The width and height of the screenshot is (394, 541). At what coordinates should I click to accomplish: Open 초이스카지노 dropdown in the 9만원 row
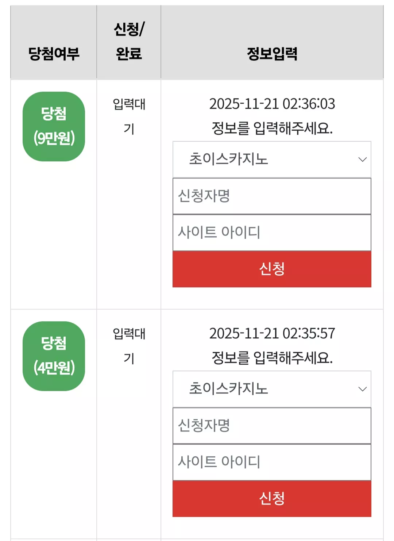[272, 160]
